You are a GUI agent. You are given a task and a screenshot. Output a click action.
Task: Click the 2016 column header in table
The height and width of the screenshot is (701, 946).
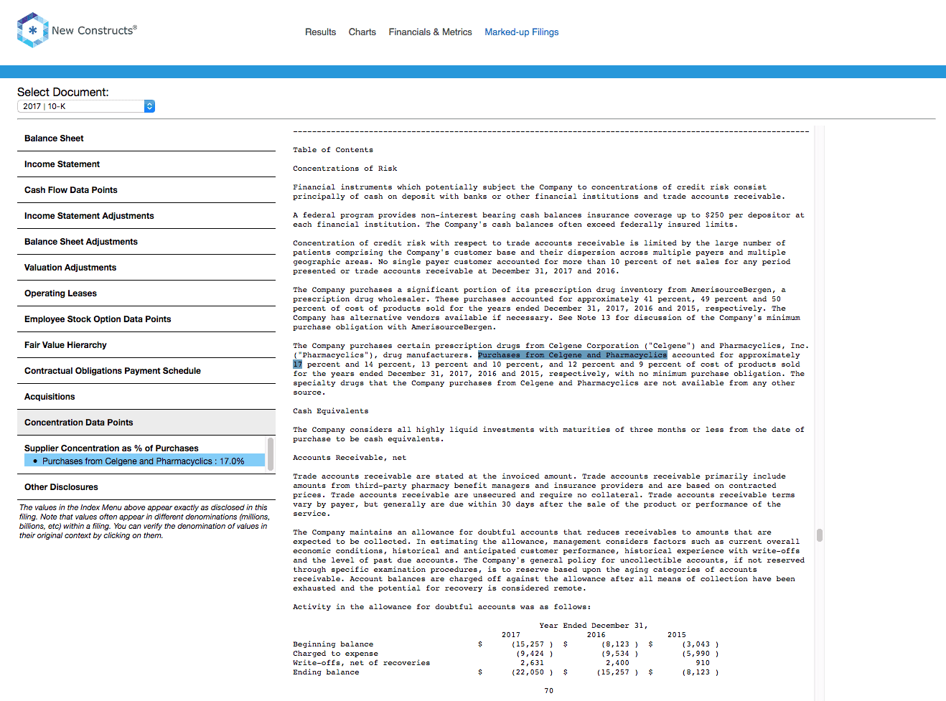pos(596,635)
